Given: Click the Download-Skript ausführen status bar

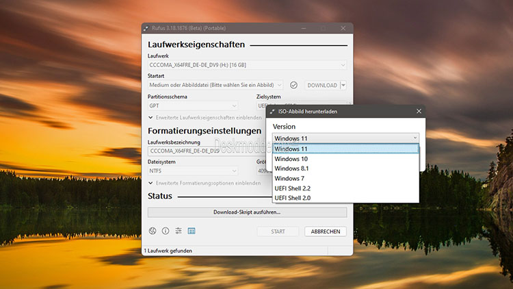Looking at the screenshot, I should tap(247, 212).
